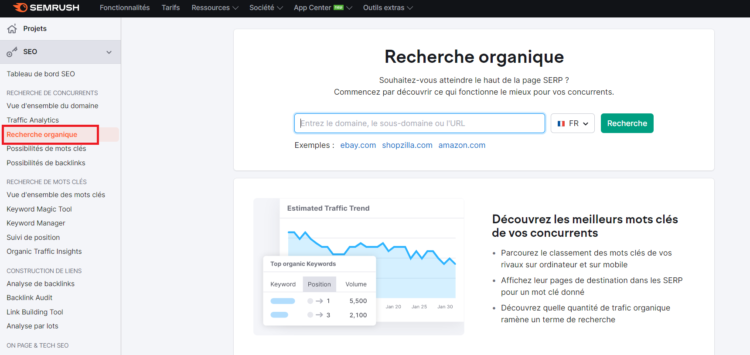
Task: Click the Volume column header in preview
Action: [356, 284]
